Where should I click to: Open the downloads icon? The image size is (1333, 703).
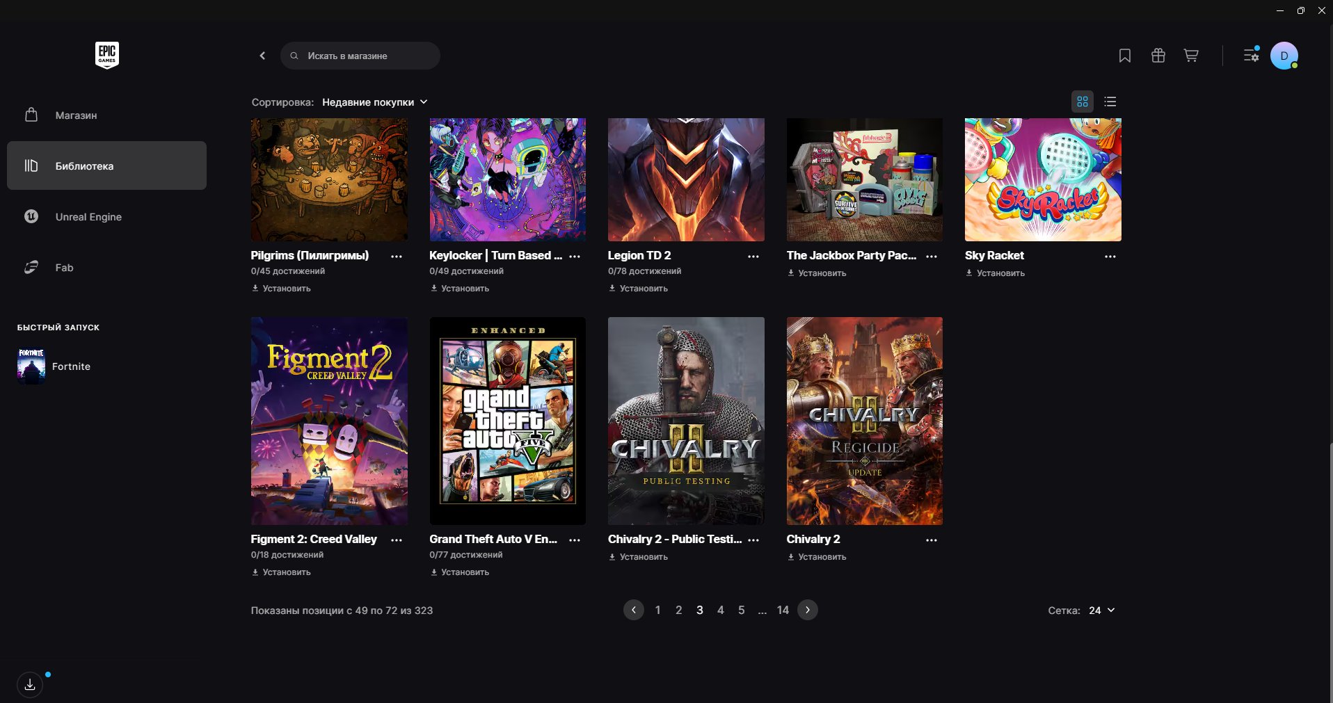point(30,685)
